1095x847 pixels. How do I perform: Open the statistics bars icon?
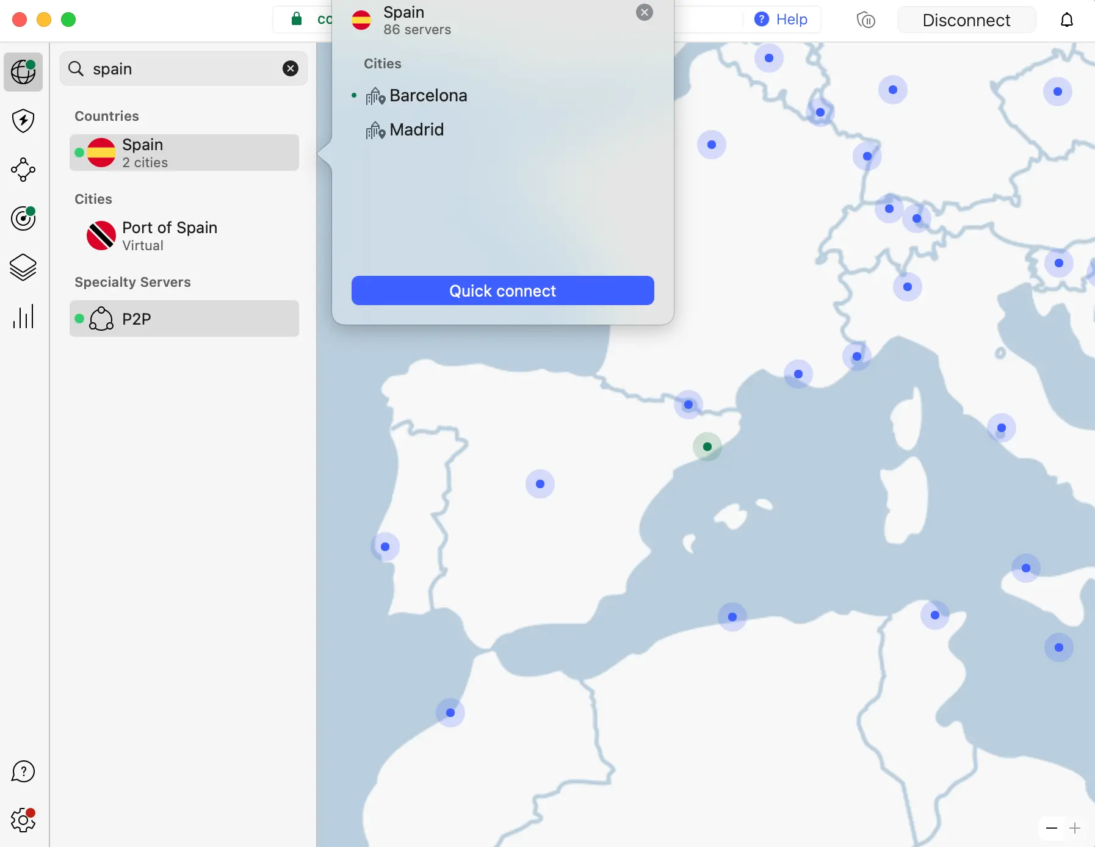[23, 317]
